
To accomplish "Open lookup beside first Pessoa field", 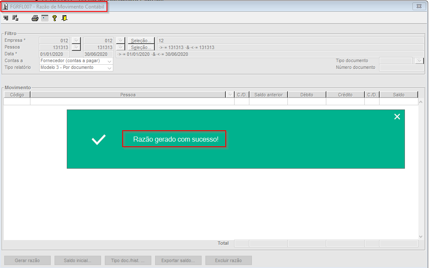I will click(76, 47).
